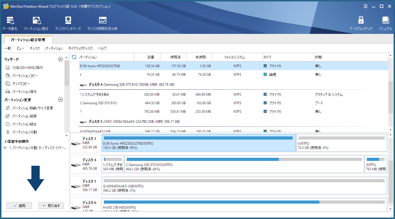Open ディスク使用状況分析 tool
The height and width of the screenshot is (219, 395).
pyautogui.click(x=102, y=23)
